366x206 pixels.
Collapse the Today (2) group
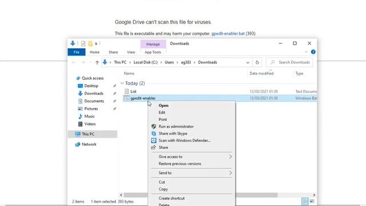[x=122, y=83]
